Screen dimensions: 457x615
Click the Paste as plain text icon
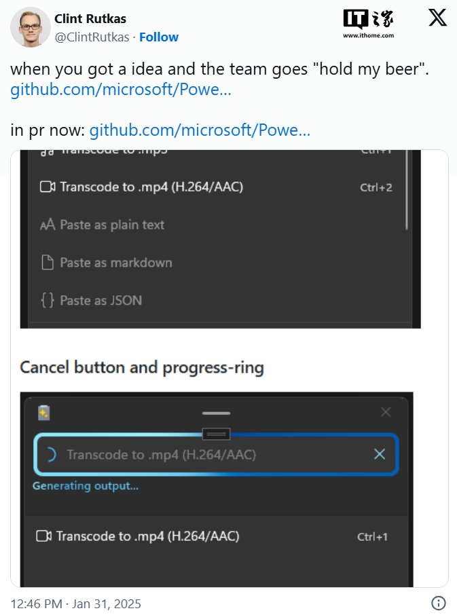click(48, 225)
